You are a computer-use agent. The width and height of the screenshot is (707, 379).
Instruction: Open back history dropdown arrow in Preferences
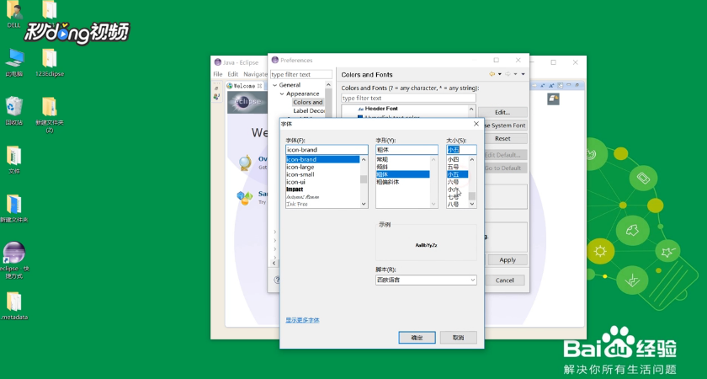pos(500,74)
